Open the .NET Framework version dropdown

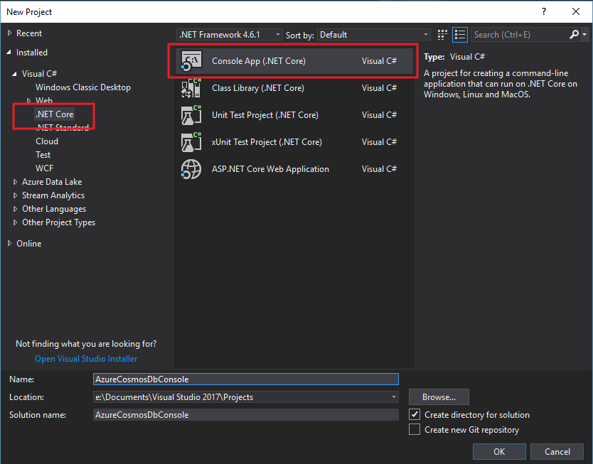coord(230,35)
